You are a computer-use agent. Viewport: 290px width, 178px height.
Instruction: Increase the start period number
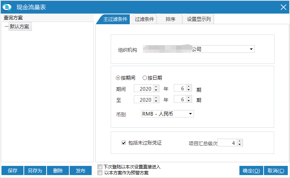tap(188, 86)
